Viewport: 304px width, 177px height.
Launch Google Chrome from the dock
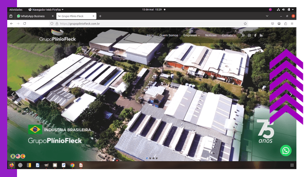tap(72, 165)
